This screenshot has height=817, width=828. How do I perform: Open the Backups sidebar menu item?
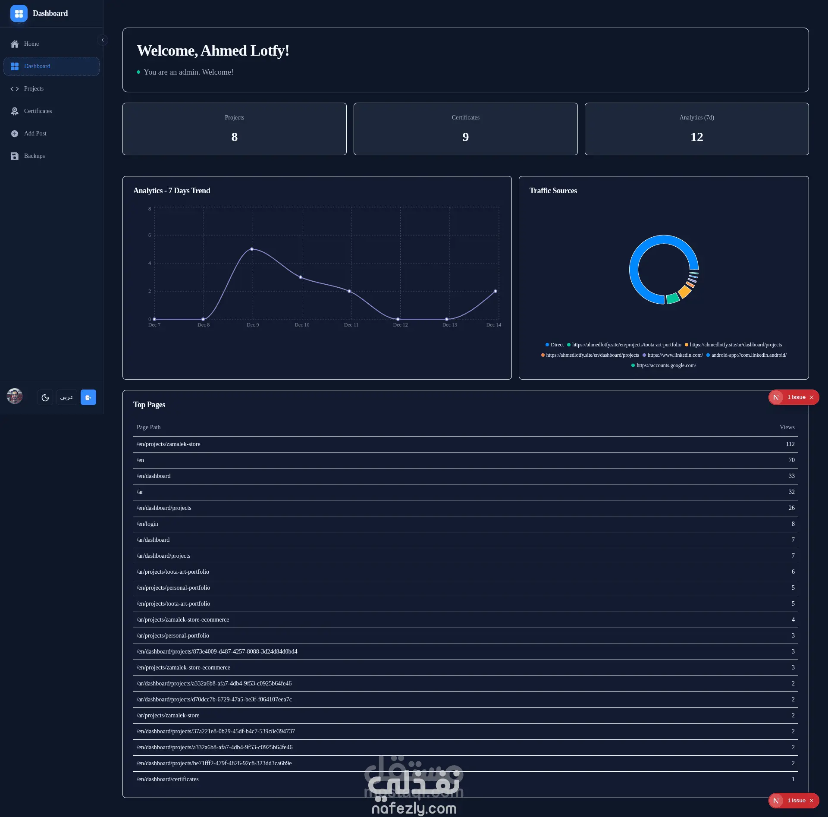tap(34, 156)
